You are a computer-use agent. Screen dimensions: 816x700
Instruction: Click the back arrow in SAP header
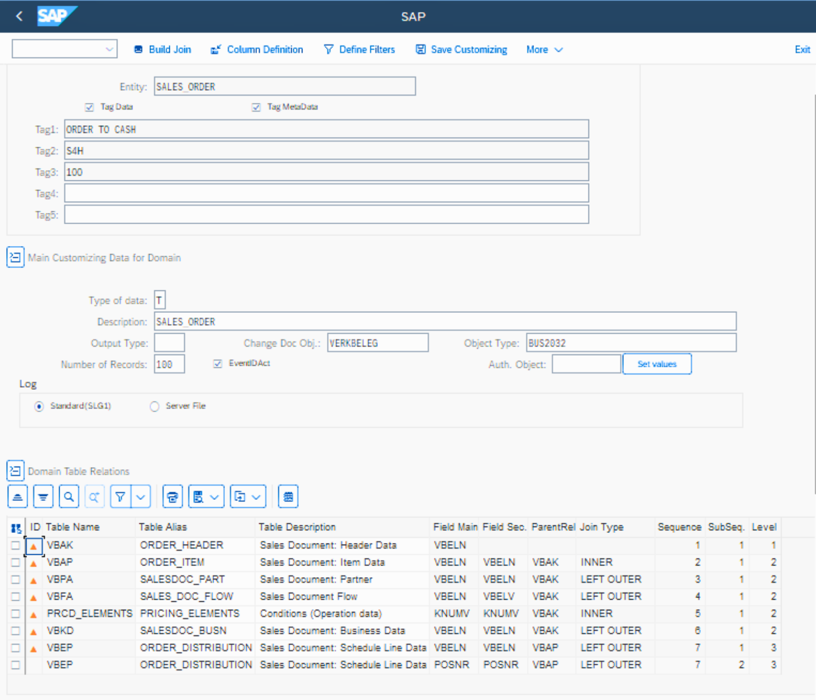point(19,16)
